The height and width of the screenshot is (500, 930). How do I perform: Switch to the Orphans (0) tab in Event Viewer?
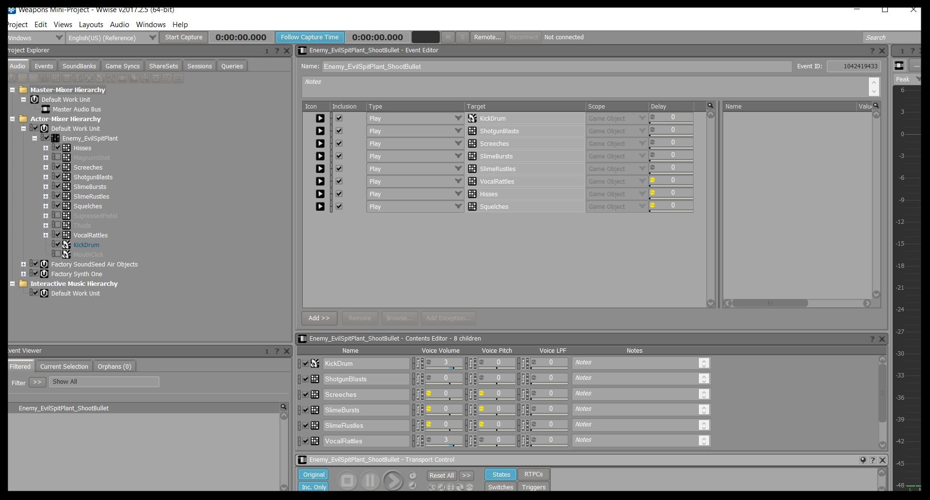coord(114,366)
